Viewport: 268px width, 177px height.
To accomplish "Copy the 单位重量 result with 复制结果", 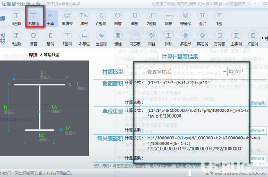I will pyautogui.click(x=258, y=131).
